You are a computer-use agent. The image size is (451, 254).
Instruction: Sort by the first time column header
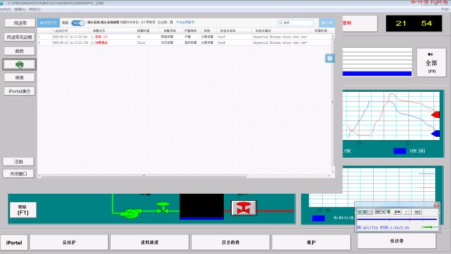coord(70,31)
